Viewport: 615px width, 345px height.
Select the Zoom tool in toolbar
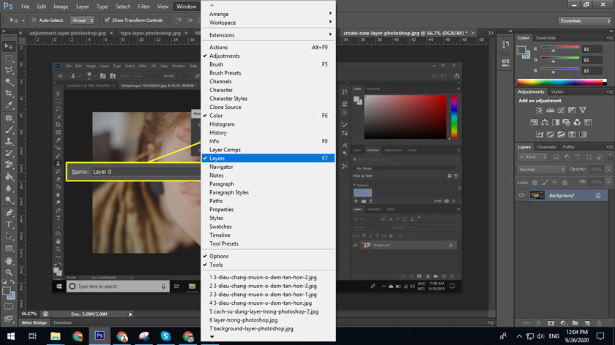[9, 272]
